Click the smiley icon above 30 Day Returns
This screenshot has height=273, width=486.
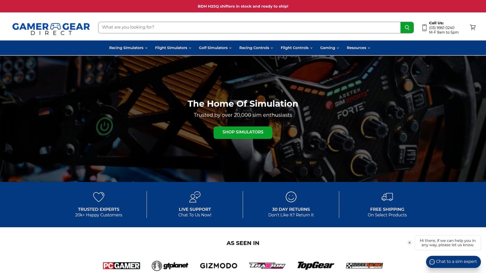pos(291,197)
